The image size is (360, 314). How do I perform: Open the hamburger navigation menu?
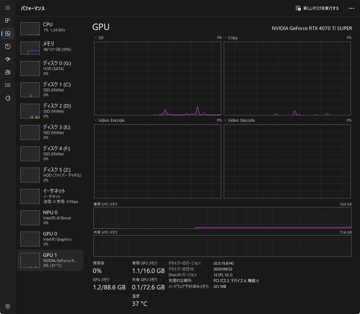pos(8,8)
